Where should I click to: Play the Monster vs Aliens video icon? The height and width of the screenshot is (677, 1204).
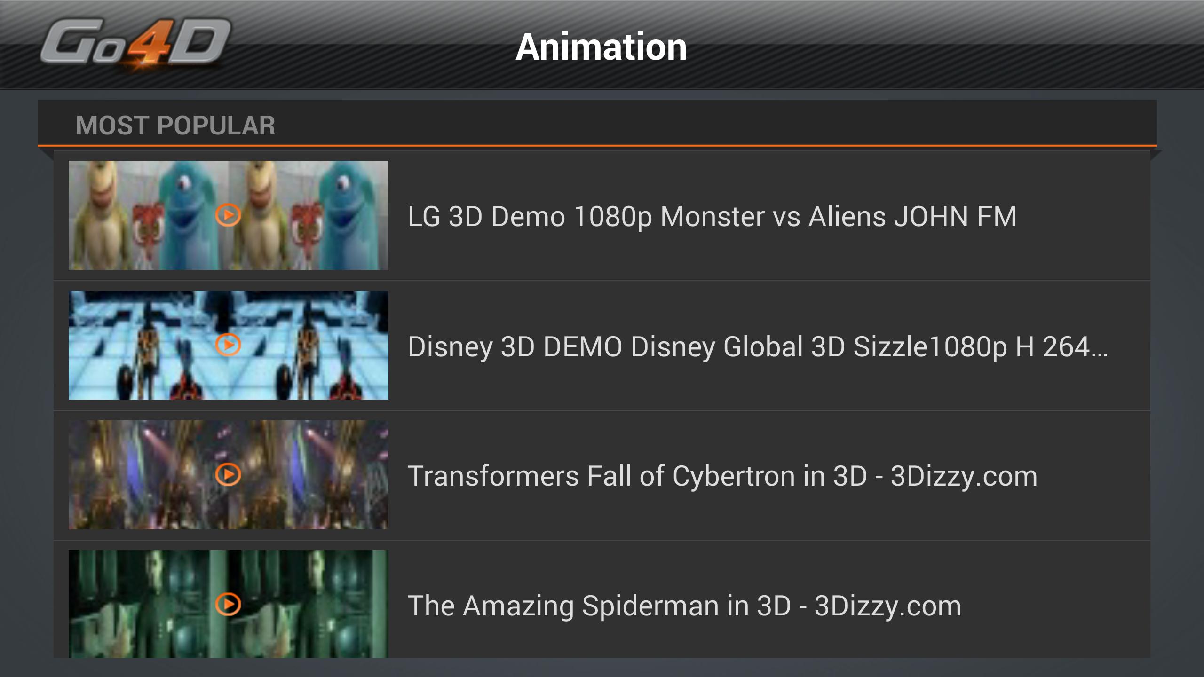229,215
